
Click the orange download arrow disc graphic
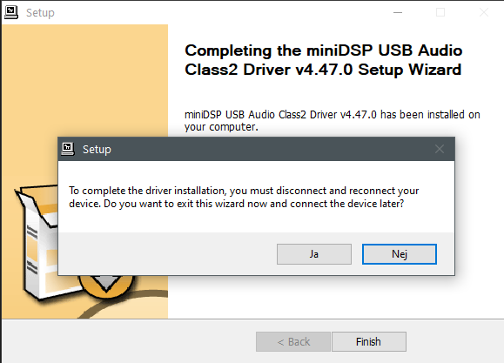click(x=106, y=283)
